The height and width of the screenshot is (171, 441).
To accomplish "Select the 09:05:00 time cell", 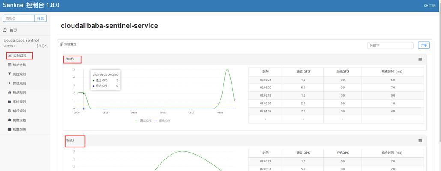I will tap(265, 103).
